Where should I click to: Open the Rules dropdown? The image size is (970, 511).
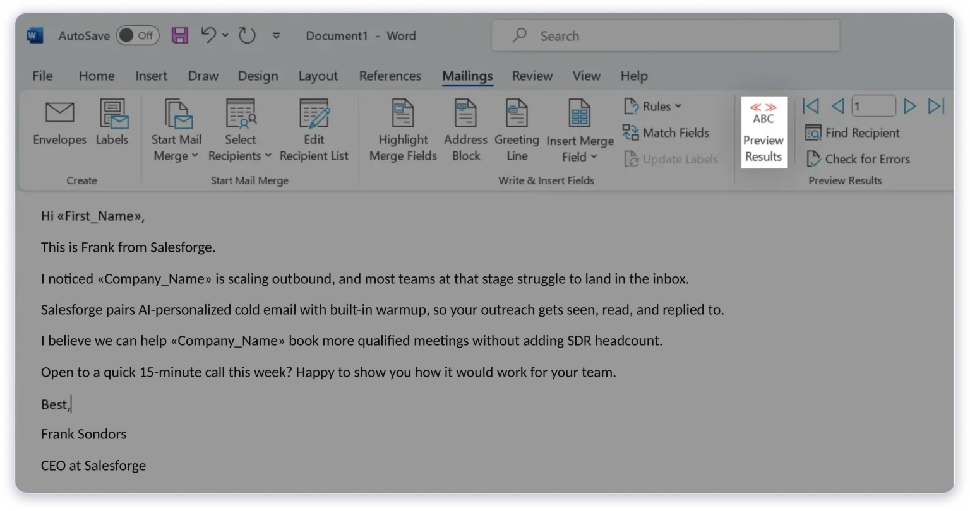click(x=653, y=107)
